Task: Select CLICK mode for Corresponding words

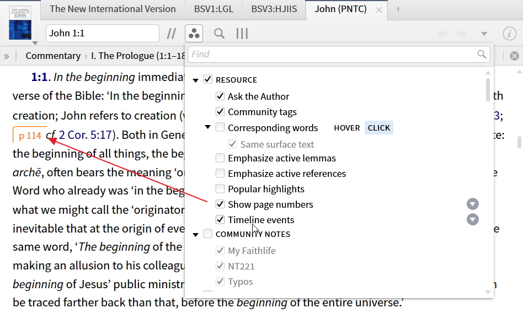Action: [x=379, y=128]
